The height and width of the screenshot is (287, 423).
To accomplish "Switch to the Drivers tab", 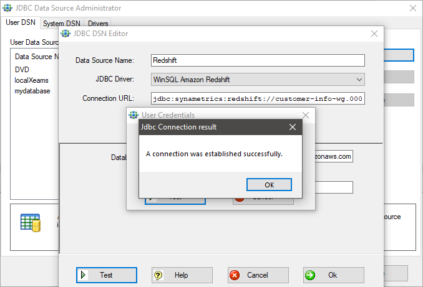I will pyautogui.click(x=98, y=24).
